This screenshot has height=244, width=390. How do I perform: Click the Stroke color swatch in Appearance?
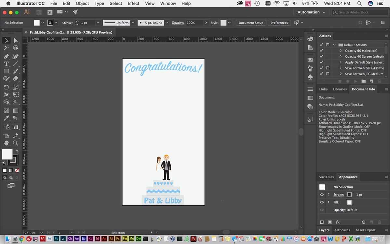349,195
